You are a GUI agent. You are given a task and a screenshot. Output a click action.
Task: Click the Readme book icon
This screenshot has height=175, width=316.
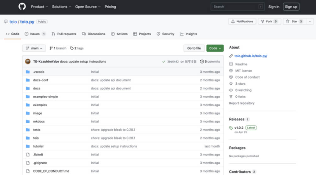point(231,64)
